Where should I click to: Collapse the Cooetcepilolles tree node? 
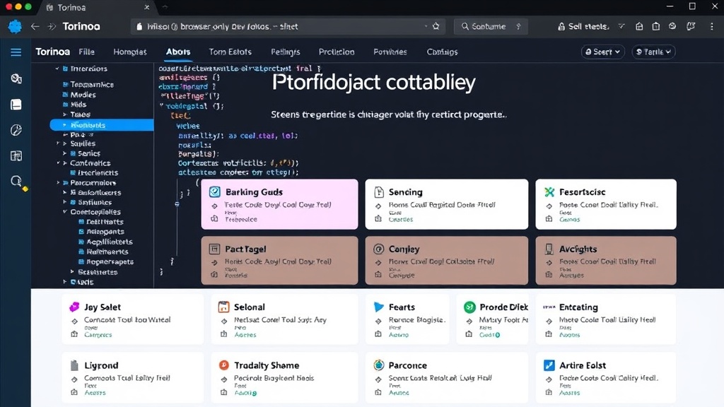(65, 212)
